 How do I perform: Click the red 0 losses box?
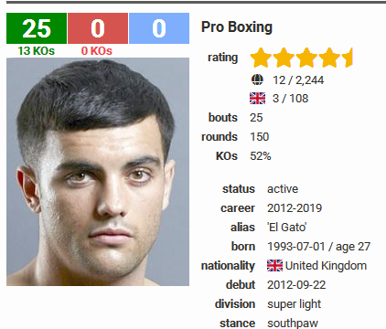(98, 28)
